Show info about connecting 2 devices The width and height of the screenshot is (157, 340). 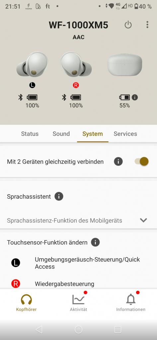[x=118, y=162]
